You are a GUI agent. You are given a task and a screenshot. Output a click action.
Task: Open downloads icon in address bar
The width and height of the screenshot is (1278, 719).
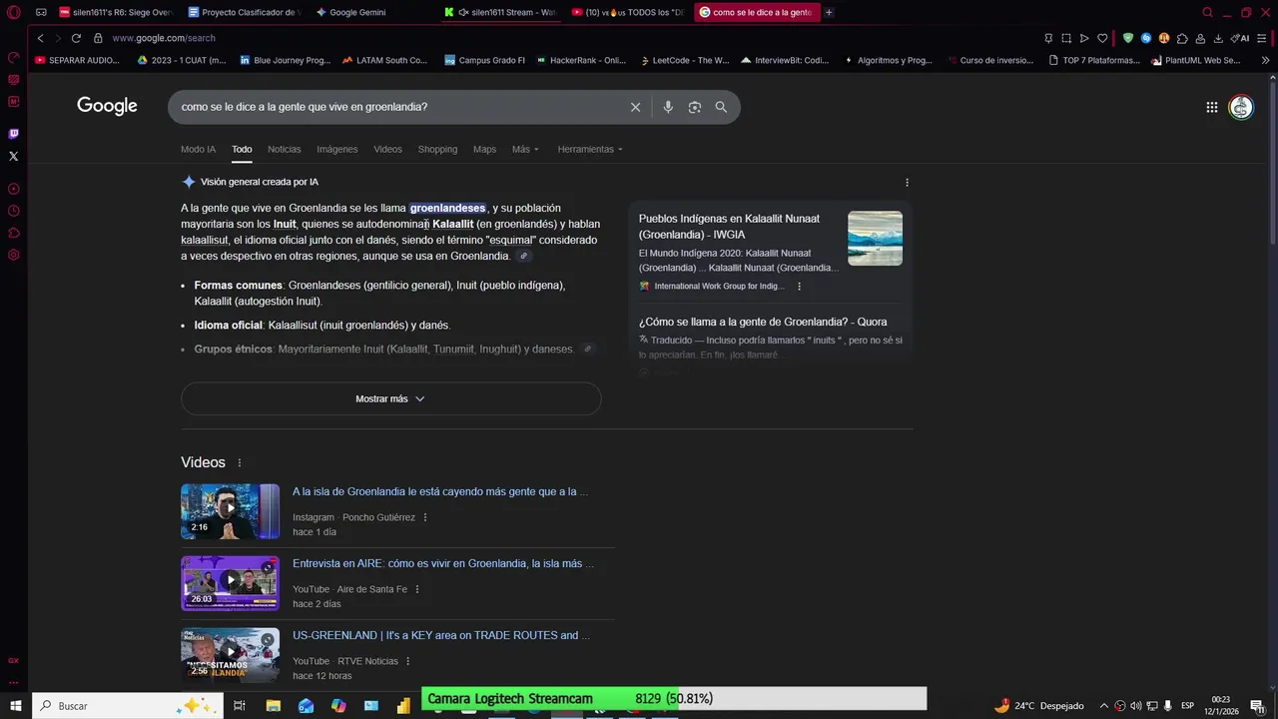tap(1218, 38)
